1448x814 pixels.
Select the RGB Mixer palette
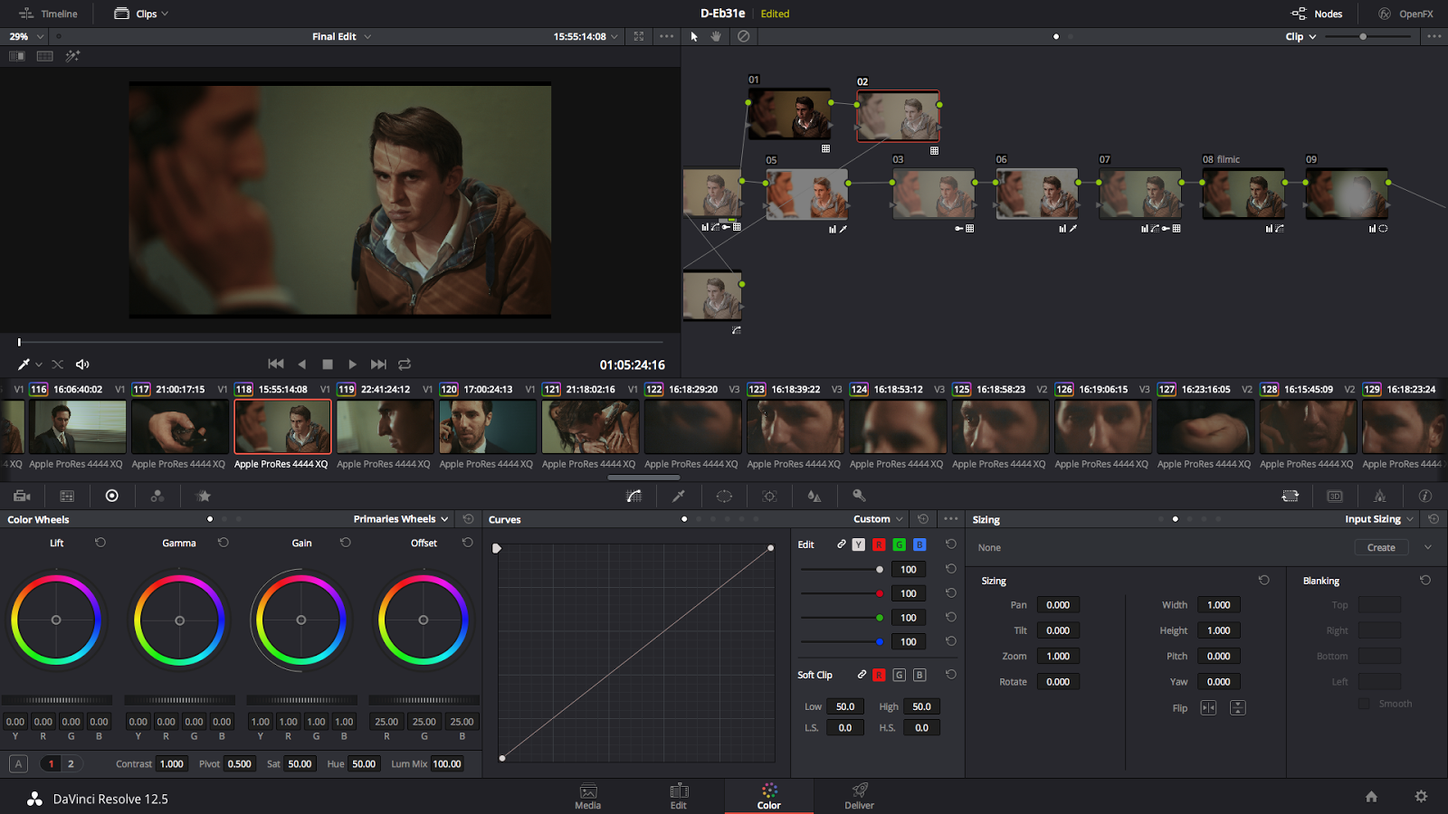pos(157,496)
